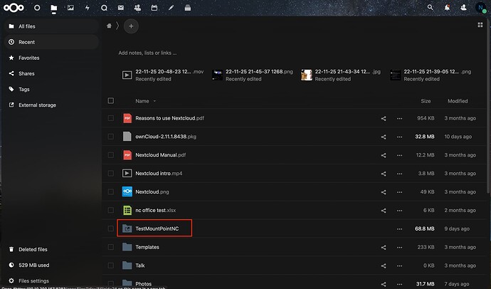Screen dimensions: 491x289
Task: Click the Add notes, lists or links field
Action: (x=147, y=53)
